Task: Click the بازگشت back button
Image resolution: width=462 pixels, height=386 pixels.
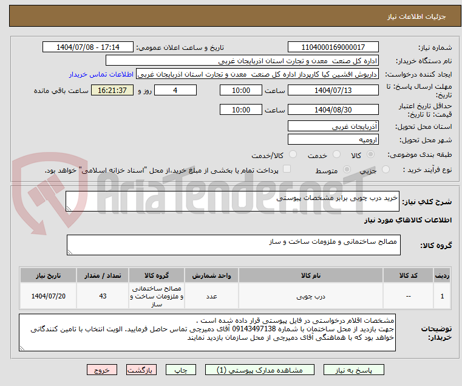Action: click(141, 370)
